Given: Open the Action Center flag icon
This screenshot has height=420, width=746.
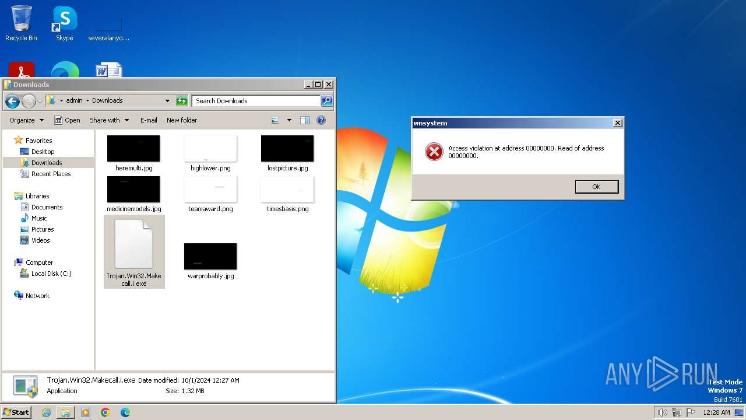Looking at the screenshot, I should click(x=691, y=412).
